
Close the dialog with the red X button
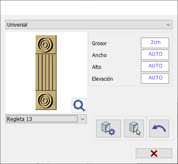point(154,153)
